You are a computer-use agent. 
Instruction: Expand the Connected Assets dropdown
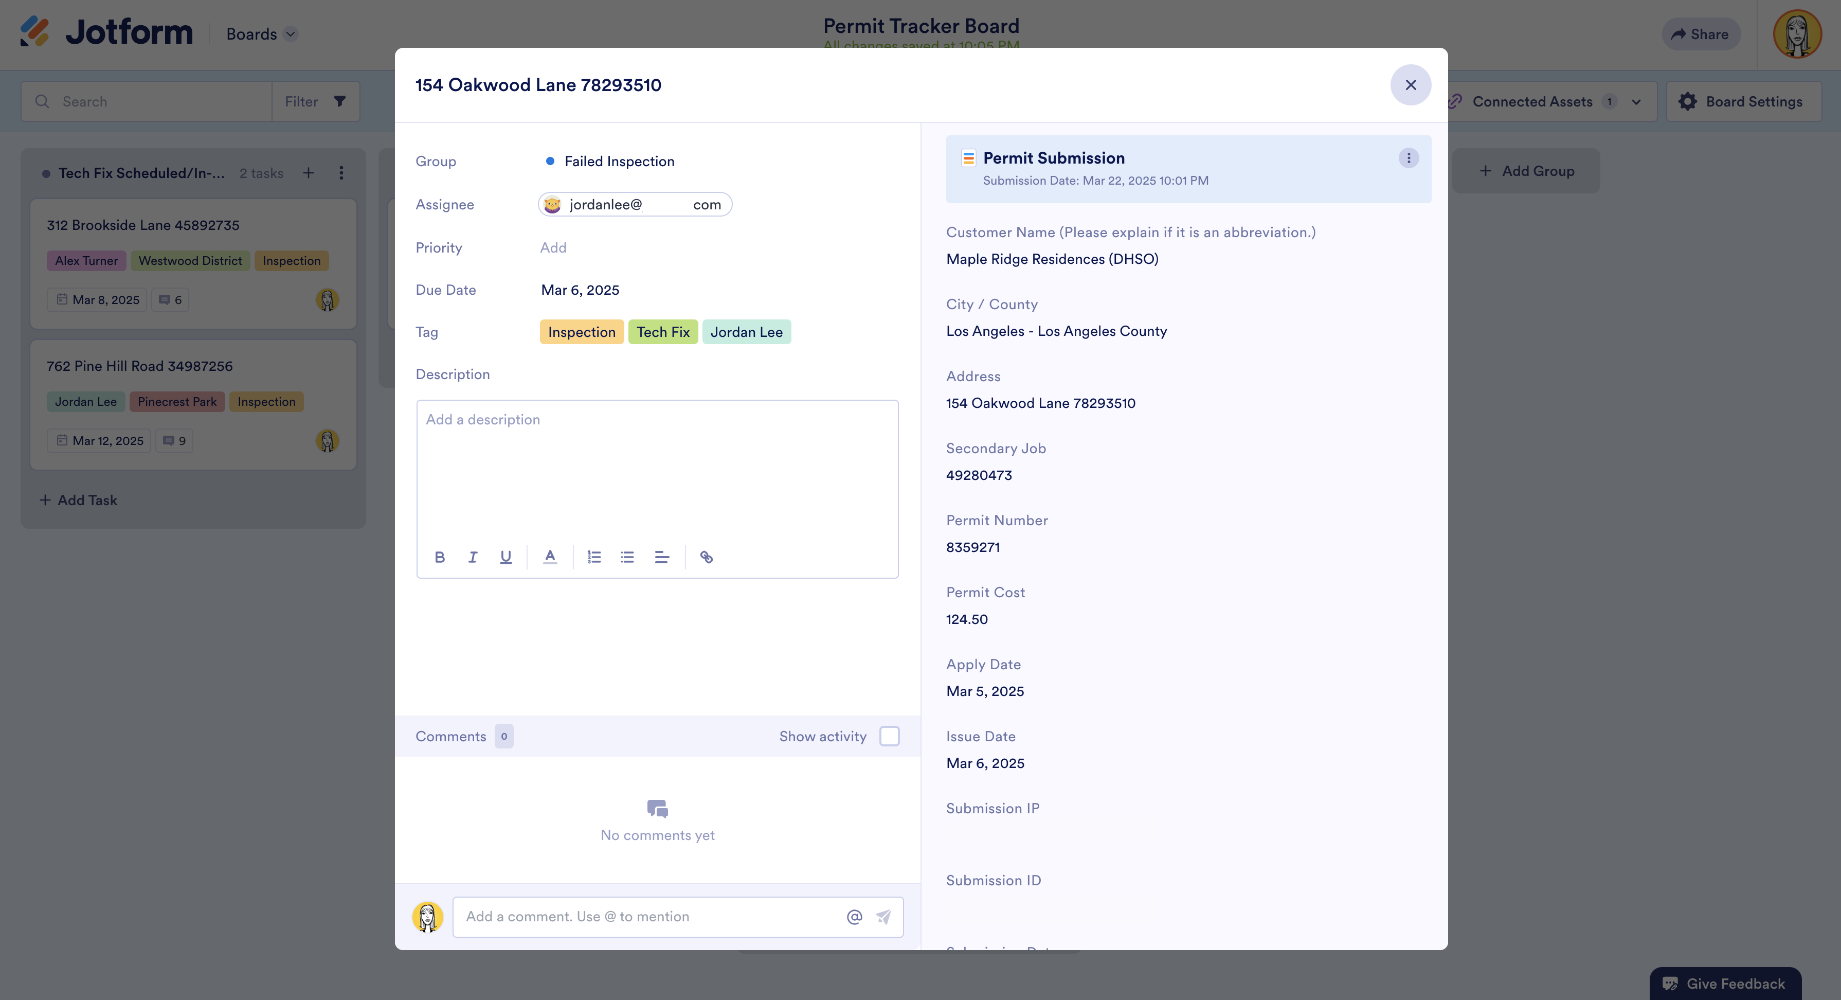1636,101
